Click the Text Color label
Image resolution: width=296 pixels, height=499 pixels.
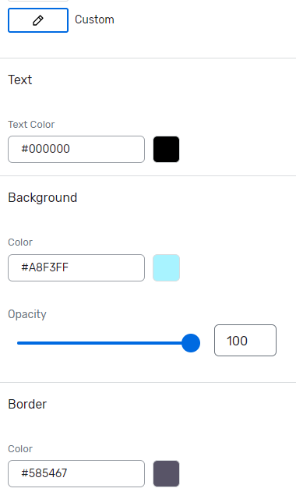coord(31,125)
